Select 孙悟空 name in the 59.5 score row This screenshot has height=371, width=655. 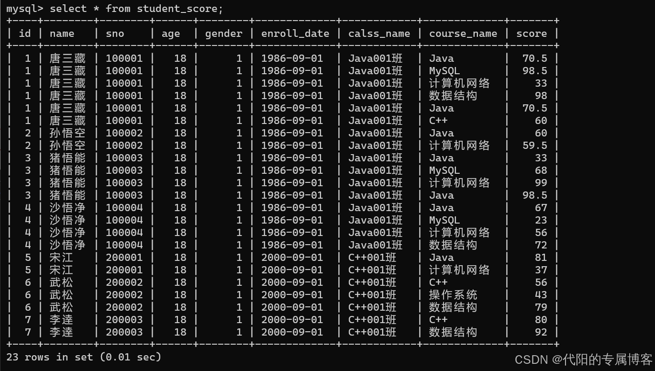[x=67, y=146]
